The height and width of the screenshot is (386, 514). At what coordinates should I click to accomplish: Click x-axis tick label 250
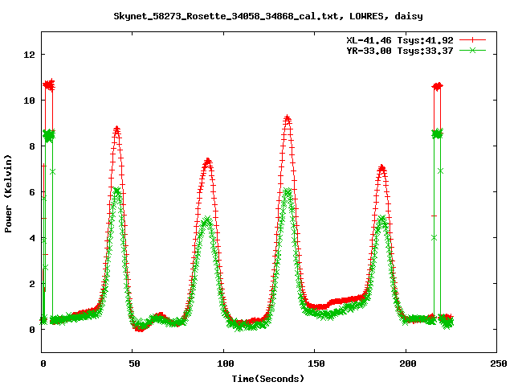point(499,363)
